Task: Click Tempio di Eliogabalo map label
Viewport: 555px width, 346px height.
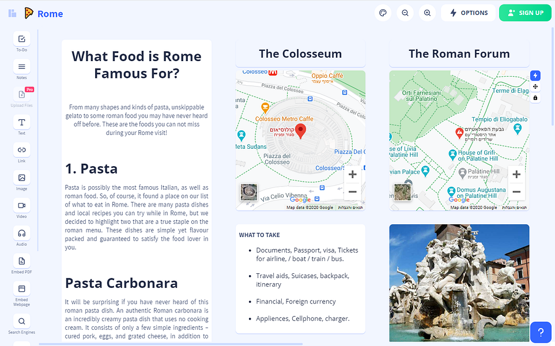Action: (500, 119)
